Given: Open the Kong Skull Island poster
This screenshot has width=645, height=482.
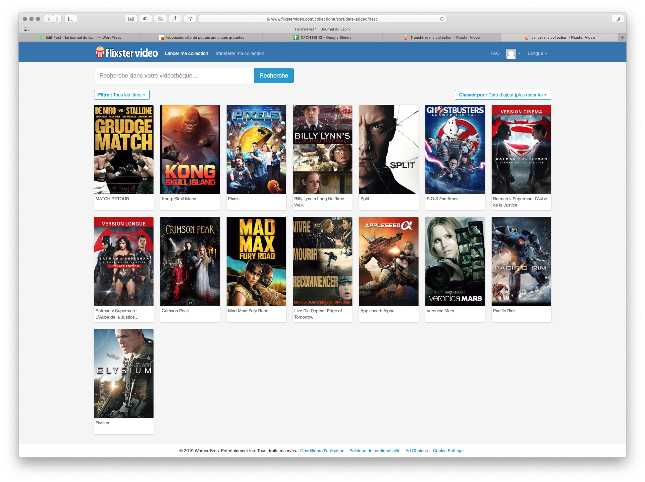Looking at the screenshot, I should click(x=190, y=150).
